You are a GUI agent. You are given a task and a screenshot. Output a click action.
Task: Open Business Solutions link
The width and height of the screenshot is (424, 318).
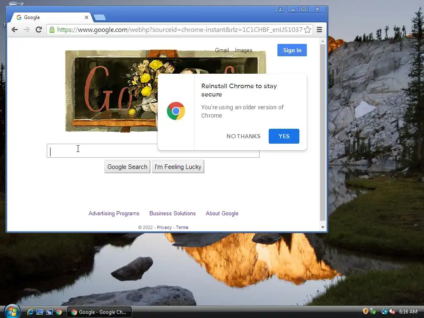(x=173, y=213)
